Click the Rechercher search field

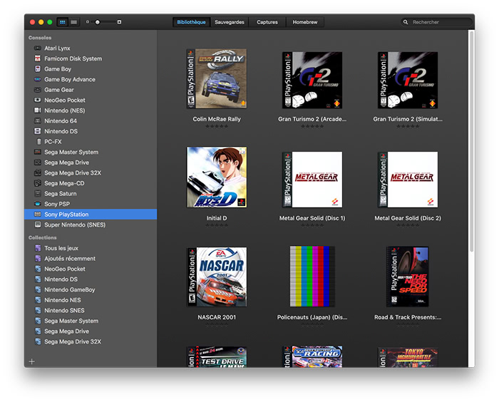(x=436, y=22)
